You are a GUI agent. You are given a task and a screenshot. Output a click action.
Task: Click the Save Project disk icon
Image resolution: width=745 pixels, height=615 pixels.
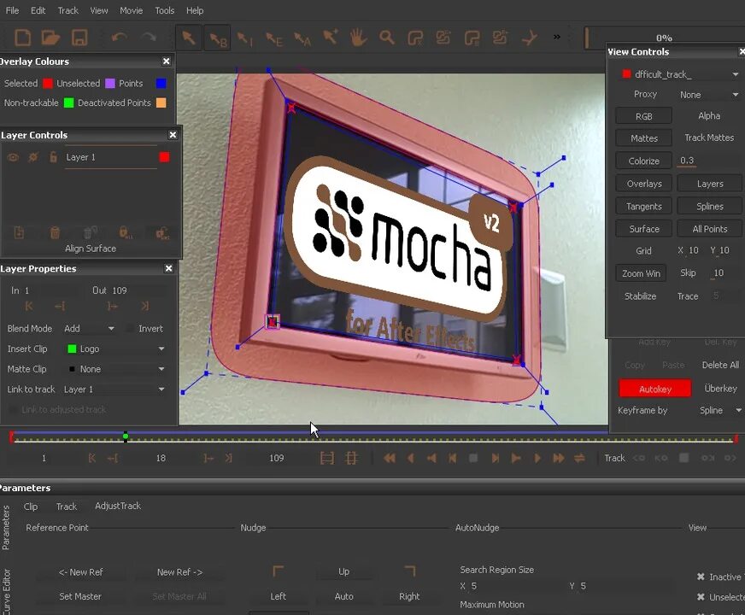[79, 38]
